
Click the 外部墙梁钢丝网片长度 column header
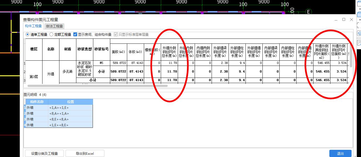pyautogui.click(x=220, y=52)
